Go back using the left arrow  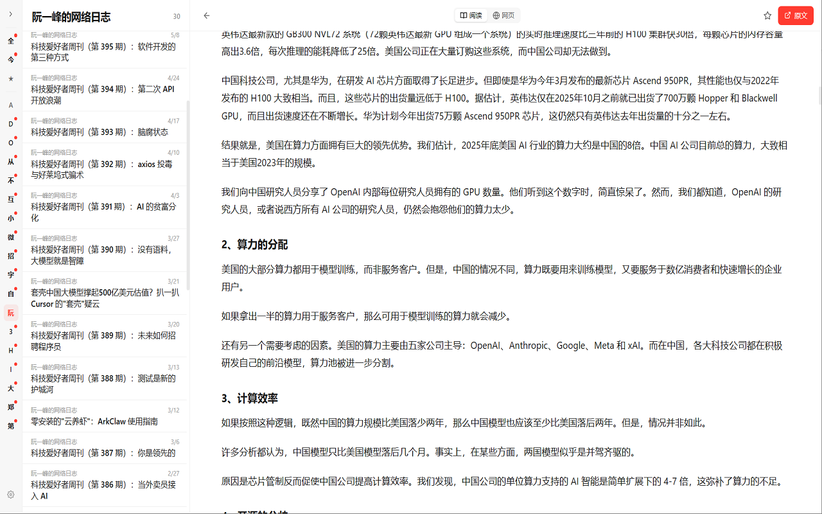tap(206, 15)
